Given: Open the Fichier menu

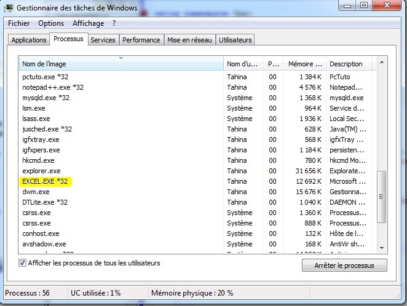Looking at the screenshot, I should click(18, 23).
